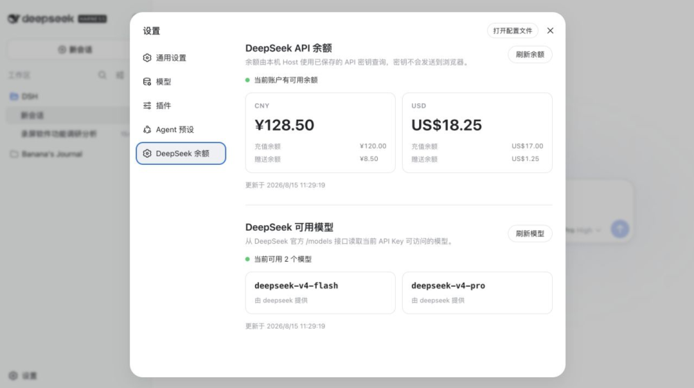Click the US$1.25 gifted balance value
The image size is (694, 388).
[x=526, y=158]
